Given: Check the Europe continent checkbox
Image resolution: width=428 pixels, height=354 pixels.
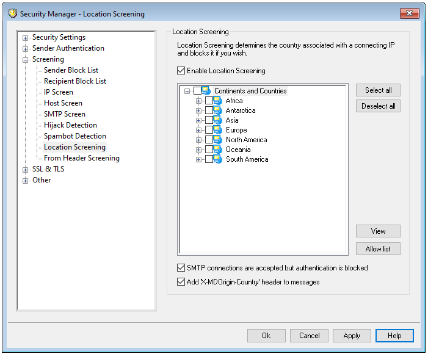Looking at the screenshot, I should click(x=209, y=130).
